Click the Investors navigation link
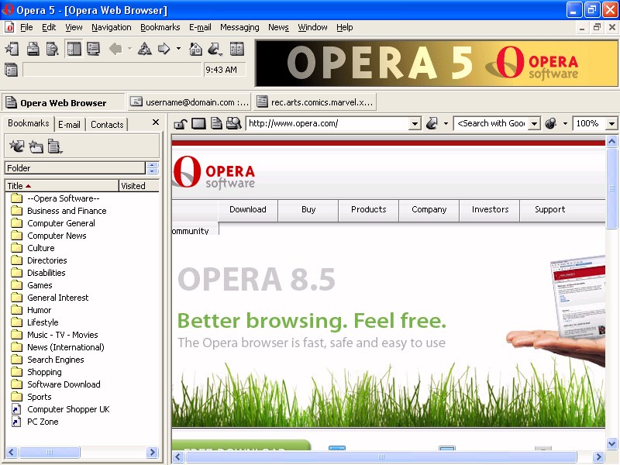This screenshot has height=465, width=620. 490,209
